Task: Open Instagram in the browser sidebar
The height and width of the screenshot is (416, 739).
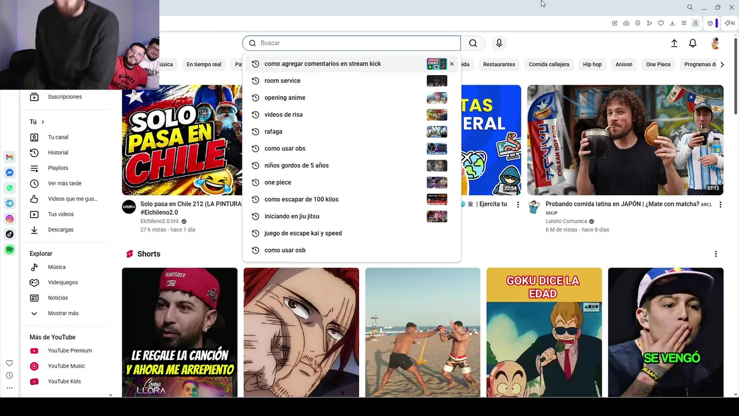Action: (x=9, y=219)
